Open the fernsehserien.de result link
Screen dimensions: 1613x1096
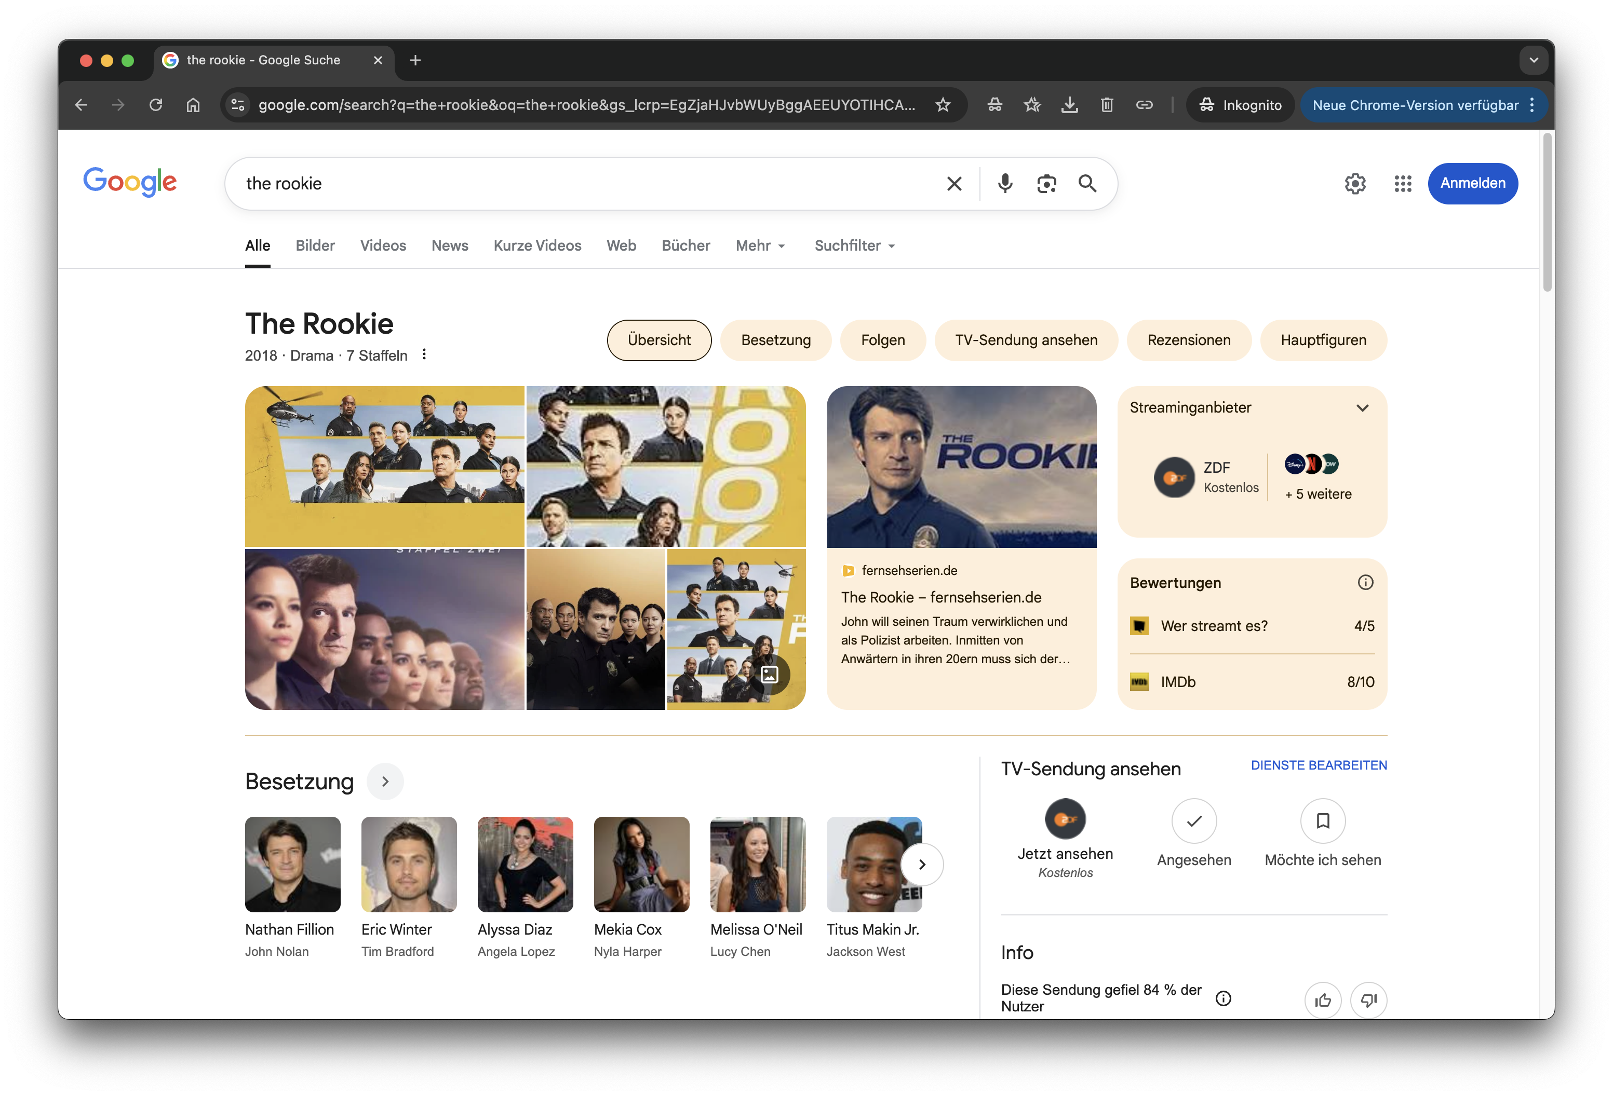(941, 597)
